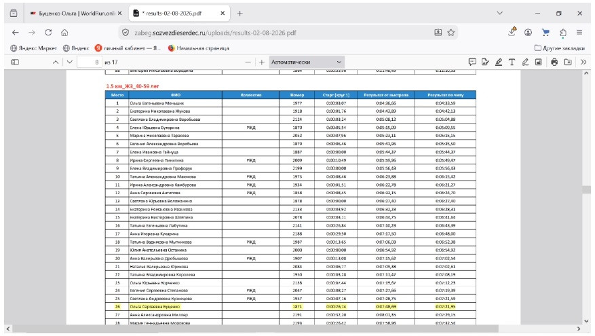Screen dimensions: 595x336
Task: Zoom in the PDF
Action: point(261,62)
